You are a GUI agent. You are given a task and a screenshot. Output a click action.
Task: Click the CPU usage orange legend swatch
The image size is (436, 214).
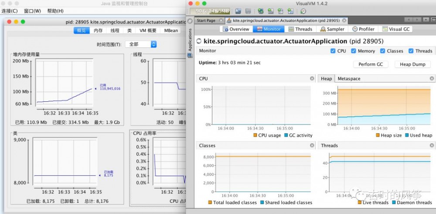point(255,135)
